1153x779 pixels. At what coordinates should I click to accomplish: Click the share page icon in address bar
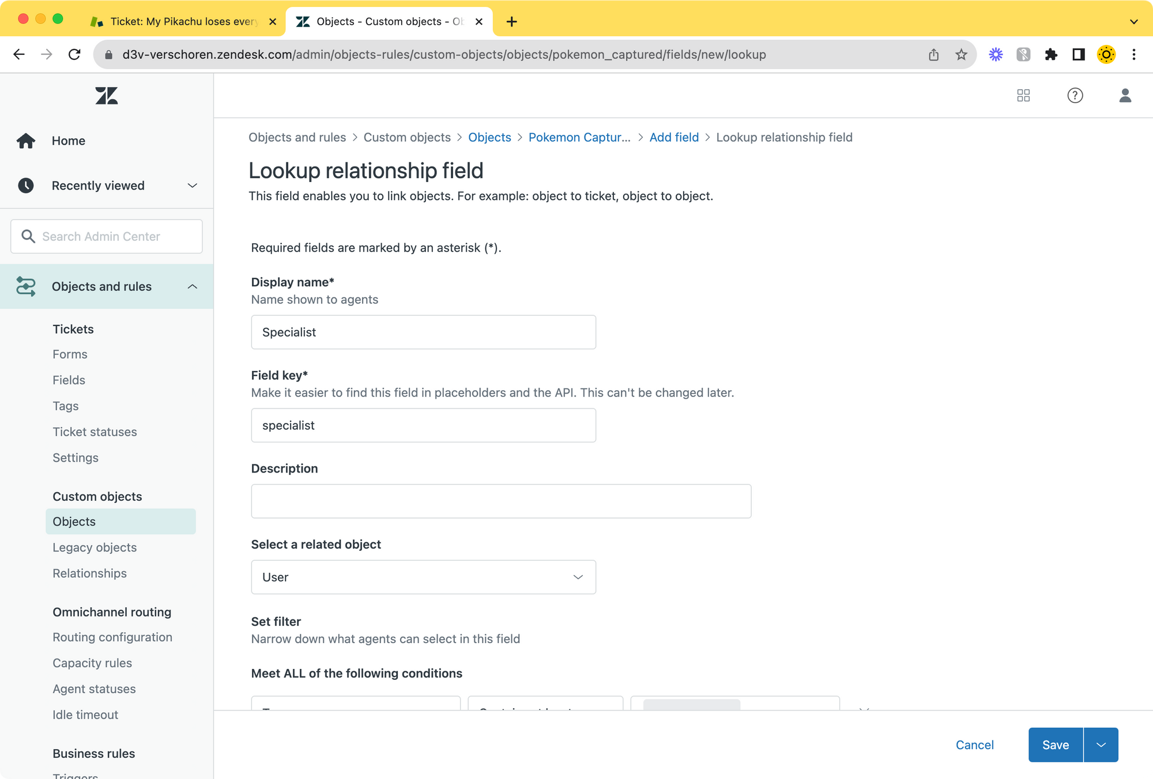click(934, 55)
